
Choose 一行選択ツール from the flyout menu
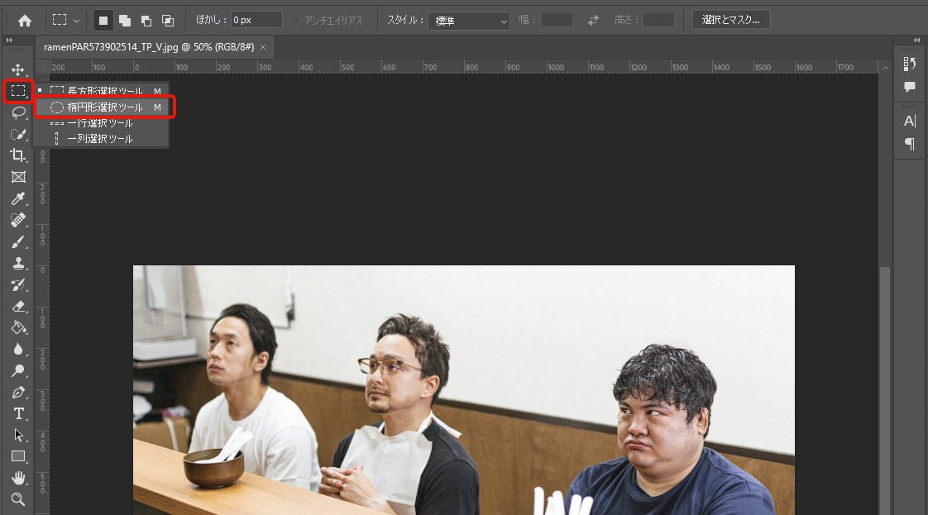click(99, 123)
